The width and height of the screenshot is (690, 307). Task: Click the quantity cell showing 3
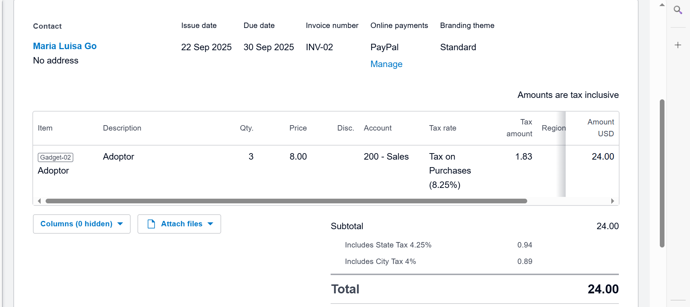[x=251, y=157]
